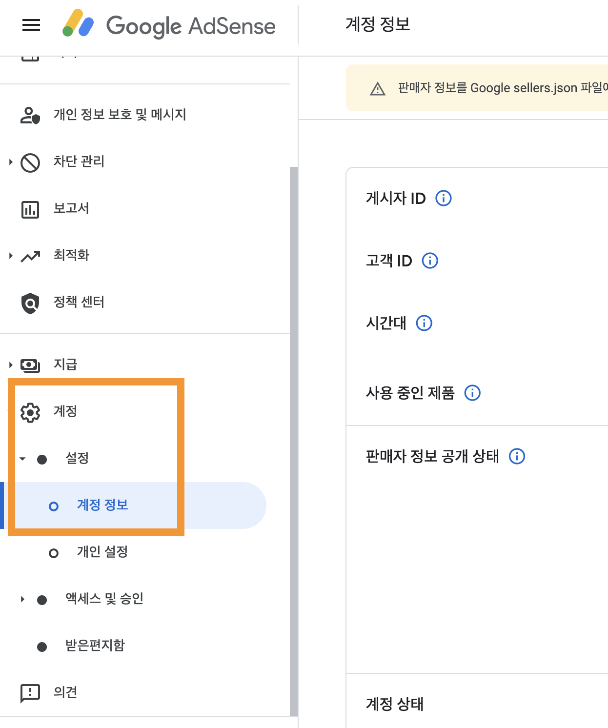This screenshot has height=728, width=608.
Task: Select the 개인 정보 보호 및 메시지 person icon
Action: (30, 115)
